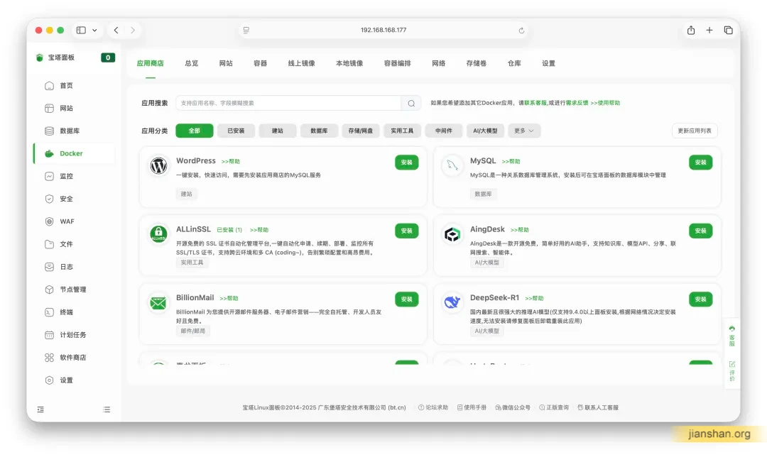Select Docker in the sidebar
This screenshot has height=457, width=767.
tap(71, 153)
